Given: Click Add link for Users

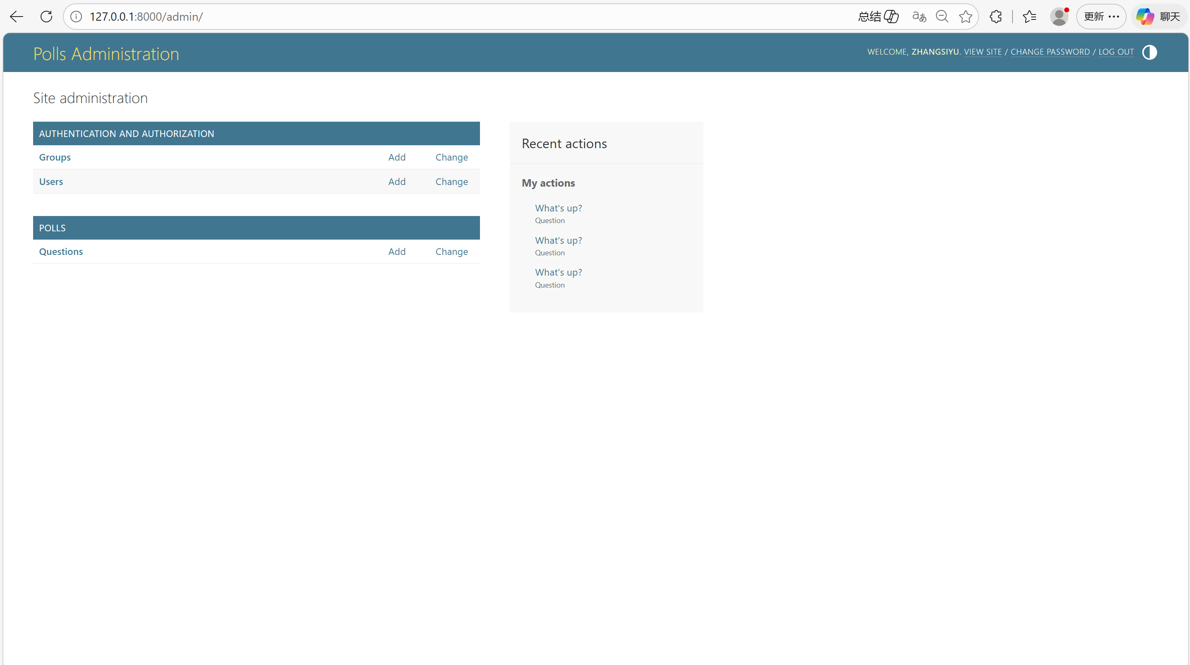Looking at the screenshot, I should (396, 182).
